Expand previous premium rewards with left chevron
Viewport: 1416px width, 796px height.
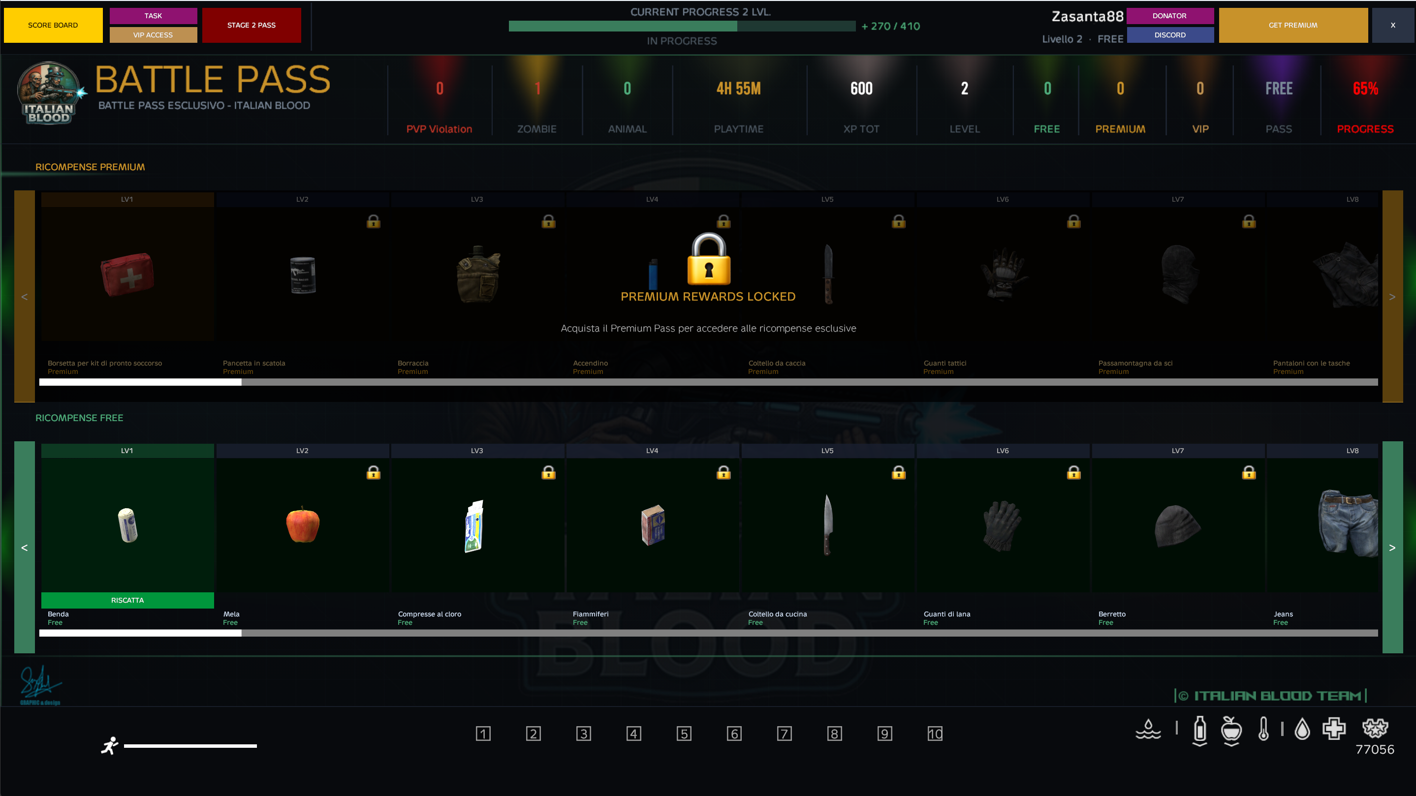coord(25,296)
